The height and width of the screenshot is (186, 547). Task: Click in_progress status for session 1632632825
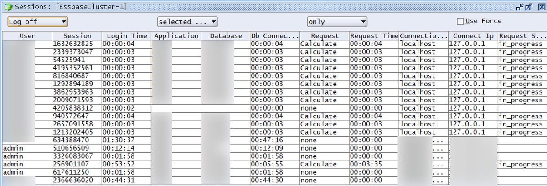(521, 44)
